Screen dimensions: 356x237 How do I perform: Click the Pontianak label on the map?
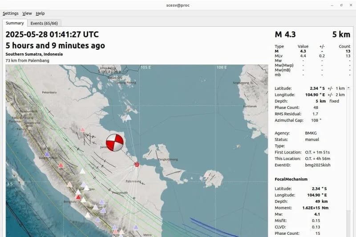click(x=251, y=106)
